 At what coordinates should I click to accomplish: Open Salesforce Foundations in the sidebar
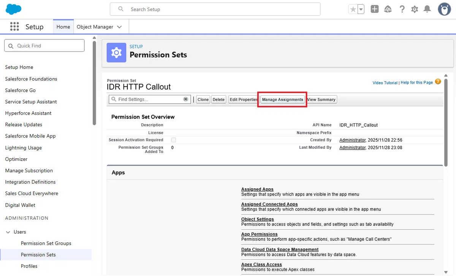click(31, 79)
